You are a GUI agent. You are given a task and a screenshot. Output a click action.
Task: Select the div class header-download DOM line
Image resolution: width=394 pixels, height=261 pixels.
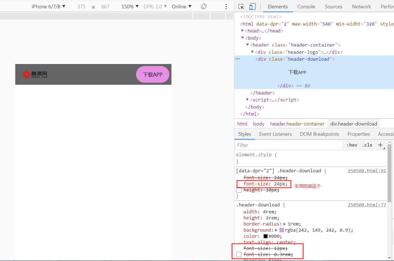click(x=295, y=59)
